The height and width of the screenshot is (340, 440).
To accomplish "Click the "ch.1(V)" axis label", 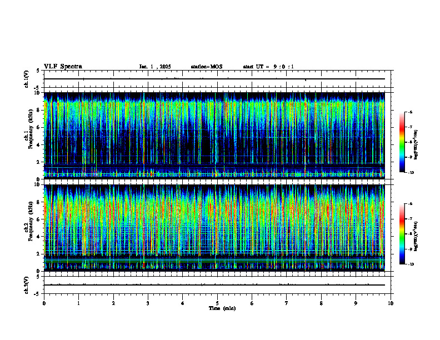I will [27, 79].
